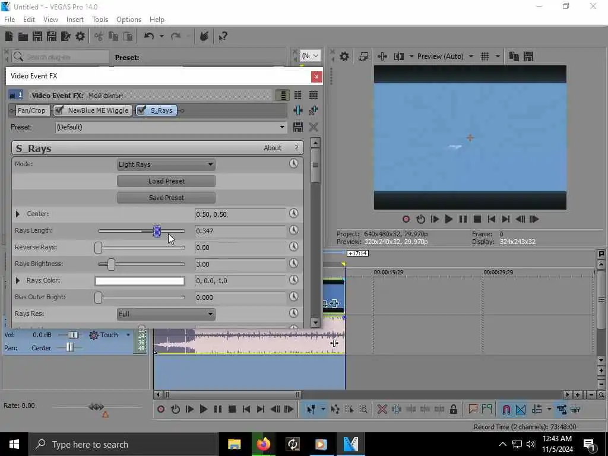Open video preview properties gear
Screen dimensions: 608x456
click(344, 56)
